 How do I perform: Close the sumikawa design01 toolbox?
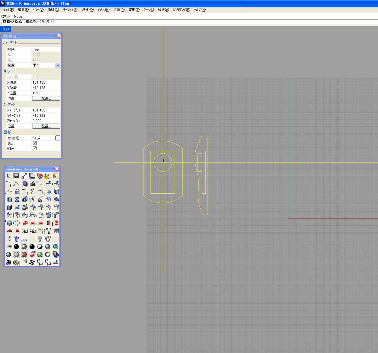click(x=57, y=169)
